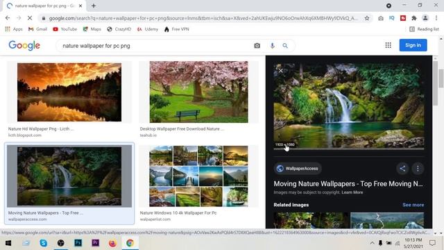Screen dimensions: 444x250
Task: Open Photoshop from the taskbar
Action: [x=78, y=243]
